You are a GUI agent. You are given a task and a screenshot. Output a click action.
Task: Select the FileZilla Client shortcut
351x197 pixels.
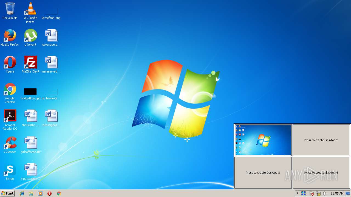coord(30,65)
